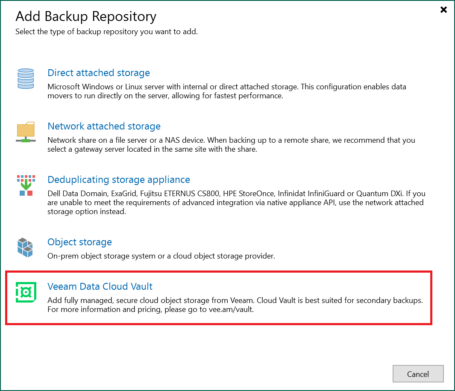The height and width of the screenshot is (391, 455).
Task: Click the Object storage cubes icon
Action: [25, 247]
